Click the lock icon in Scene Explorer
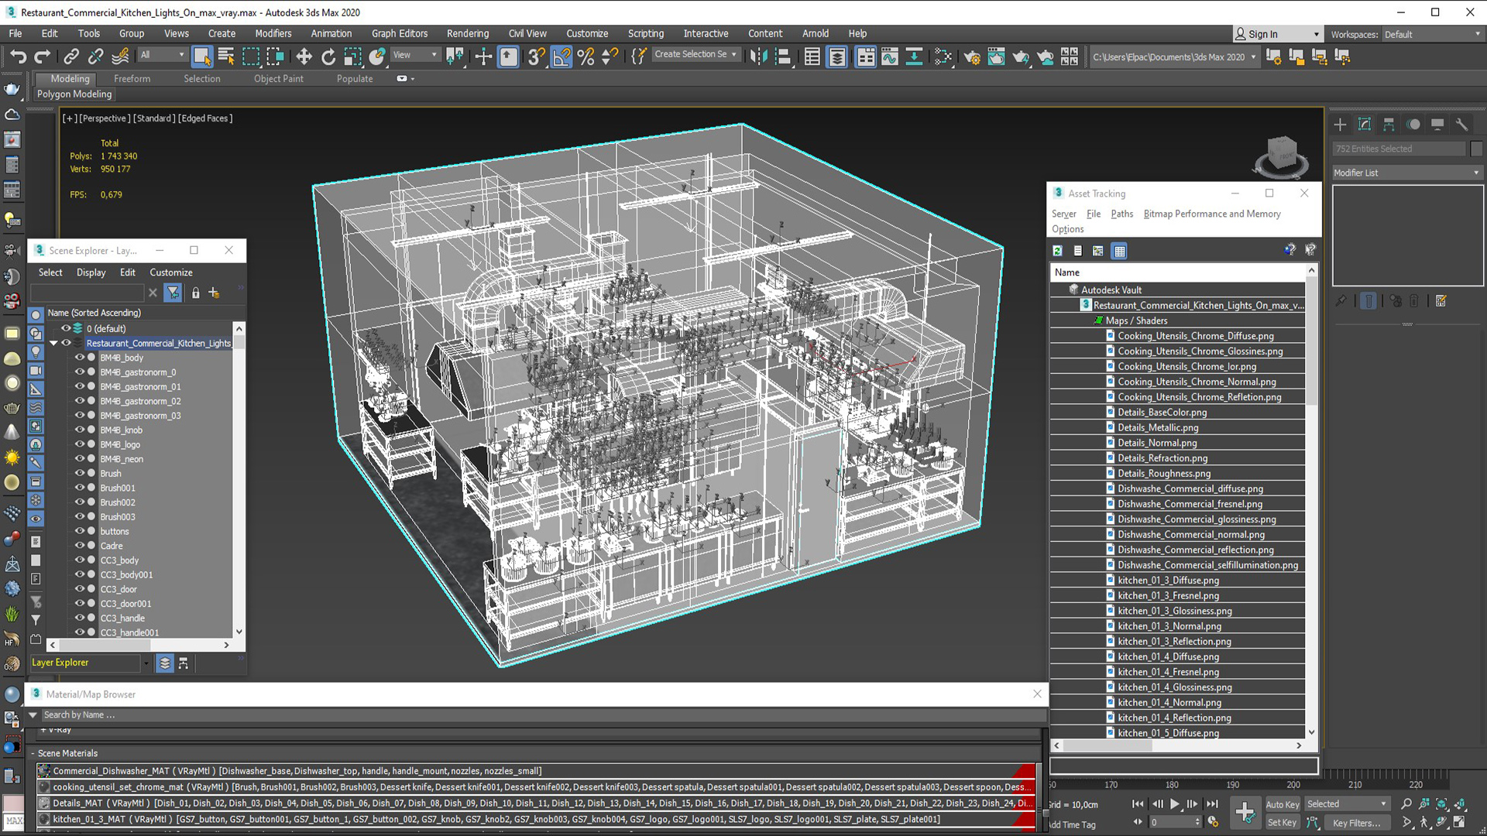Image resolution: width=1487 pixels, height=836 pixels. 196,293
